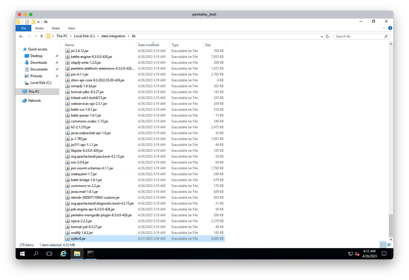Image resolution: width=409 pixels, height=280 pixels.
Task: Open Explorer Help icon
Action: (390, 28)
